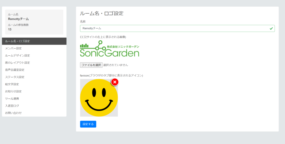
Task: Click the room name Remottyチーム in sidebar
Action: 18,19
